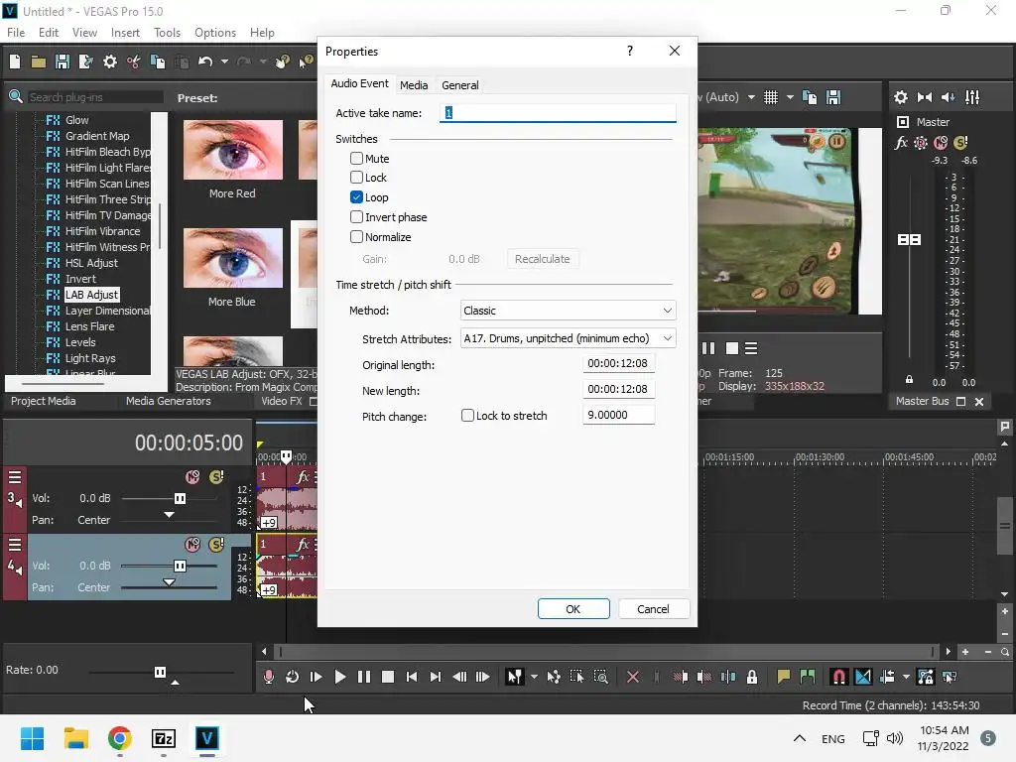Start playback with the Play button
Image resolution: width=1016 pixels, height=762 pixels.
340,677
